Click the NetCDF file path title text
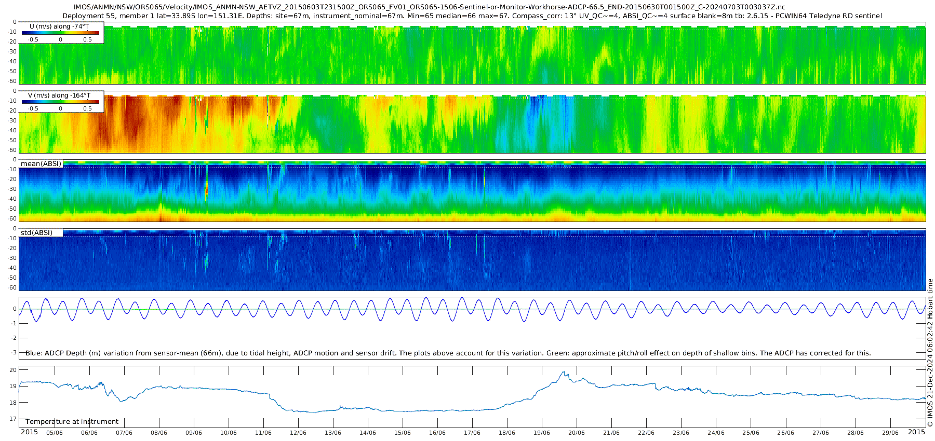This screenshot has height=441, width=935. tap(430, 7)
